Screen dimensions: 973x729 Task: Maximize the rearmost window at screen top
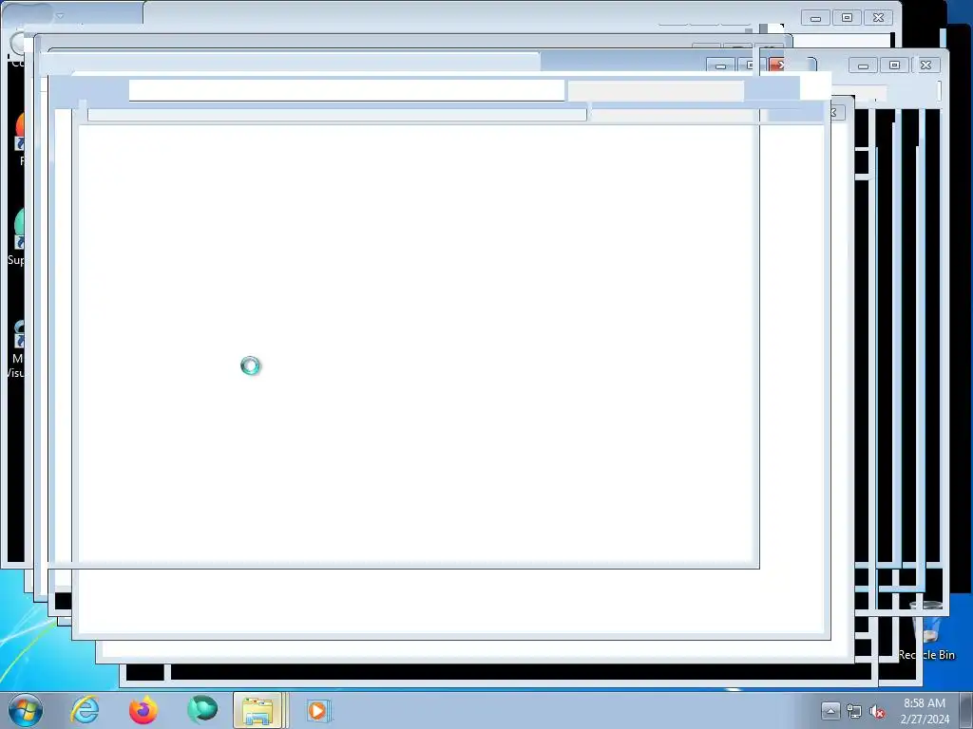(x=847, y=17)
